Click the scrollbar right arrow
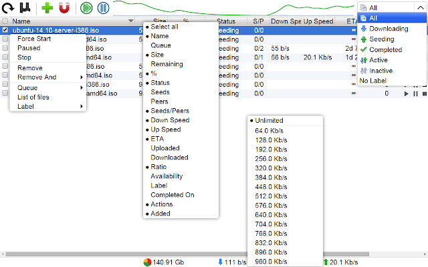The height and width of the screenshot is (267, 428). pos(425,254)
